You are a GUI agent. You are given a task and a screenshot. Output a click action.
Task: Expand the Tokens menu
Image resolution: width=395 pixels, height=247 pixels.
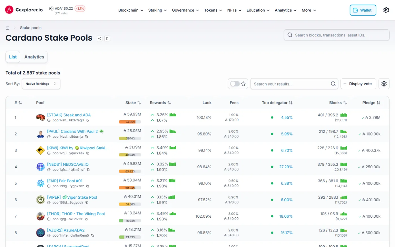213,10
